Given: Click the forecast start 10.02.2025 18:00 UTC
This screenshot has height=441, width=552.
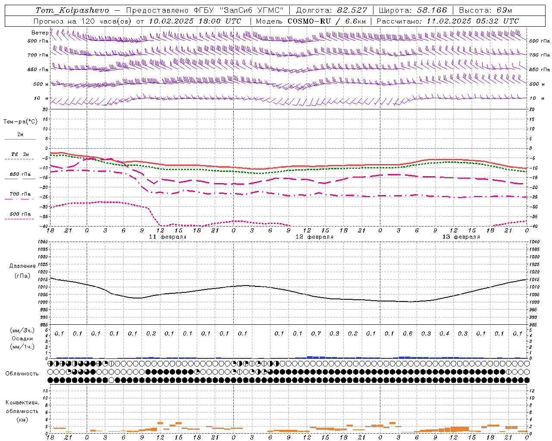Looking at the screenshot, I should point(195,21).
